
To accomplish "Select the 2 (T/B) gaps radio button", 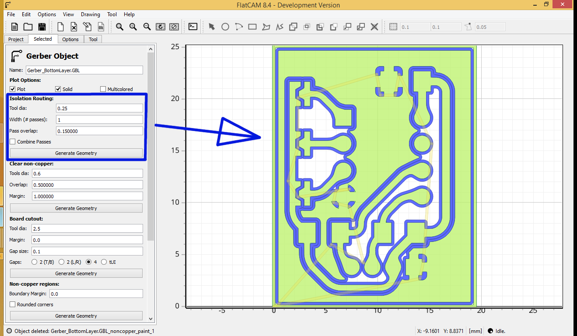I will (35, 262).
